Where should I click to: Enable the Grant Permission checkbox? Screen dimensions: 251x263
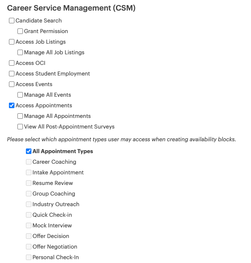[x=20, y=31]
